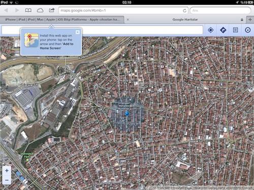Open directions with the diamond arrow icon
254x190 pixels.
(x=223, y=30)
